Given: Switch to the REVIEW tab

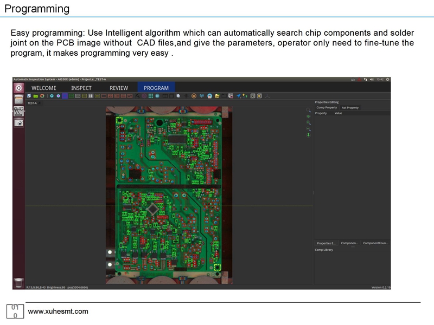Looking at the screenshot, I should [x=119, y=88].
